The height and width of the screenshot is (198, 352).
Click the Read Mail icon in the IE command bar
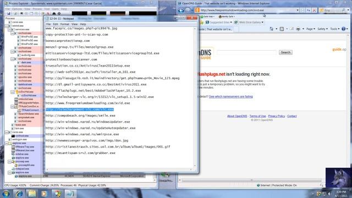click(x=291, y=29)
